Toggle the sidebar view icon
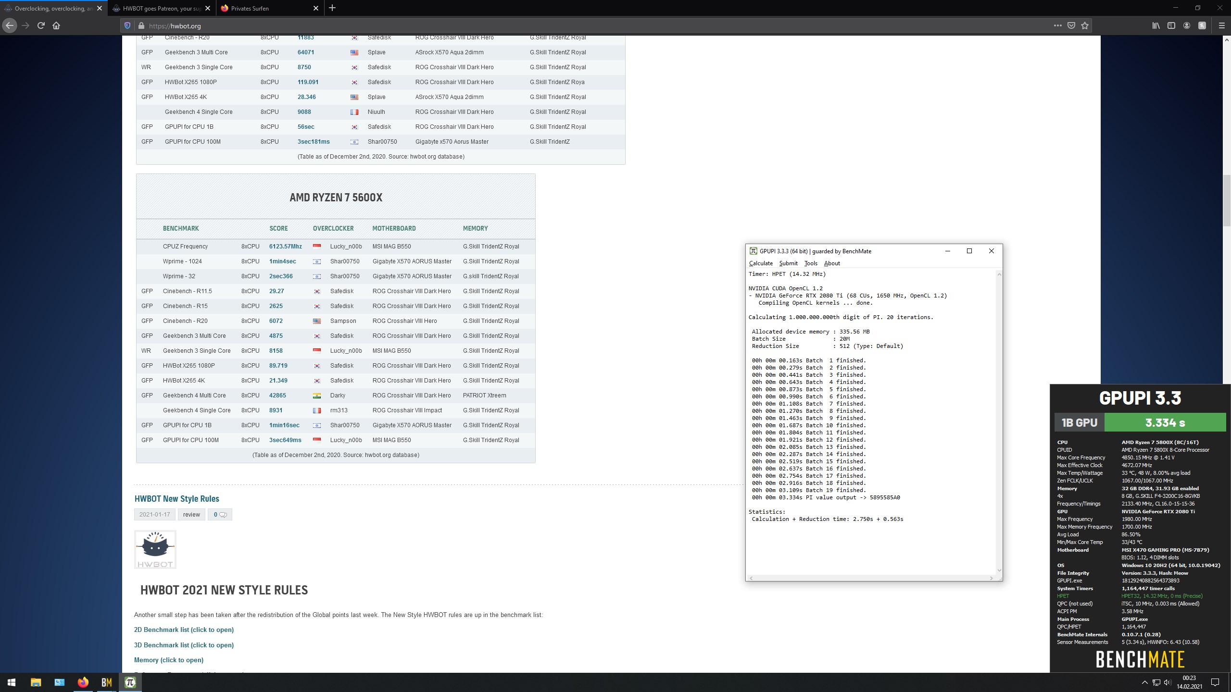Screen dimensions: 1231x692 tap(1171, 25)
